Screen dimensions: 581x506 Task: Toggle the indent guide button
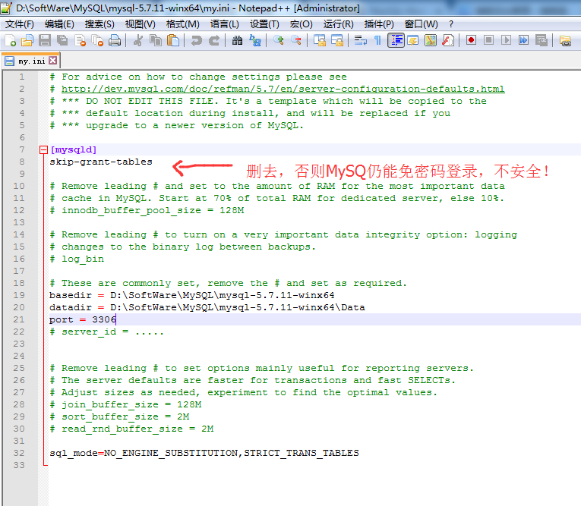tap(396, 40)
